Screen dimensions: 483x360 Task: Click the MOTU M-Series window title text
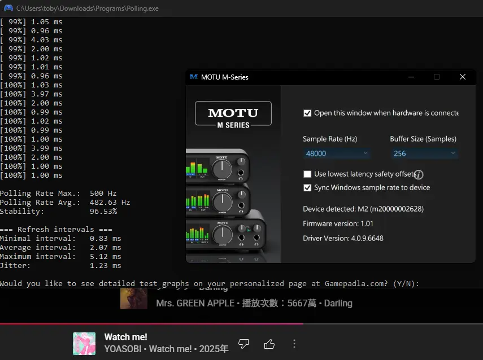coord(225,77)
